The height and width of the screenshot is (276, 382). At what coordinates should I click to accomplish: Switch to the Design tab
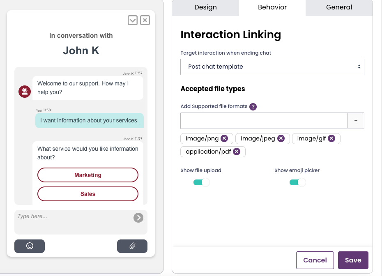pos(205,7)
